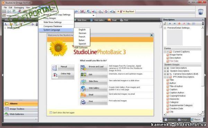
Task: Open the recycle bin icon in toolbar
Action: coord(201,12)
